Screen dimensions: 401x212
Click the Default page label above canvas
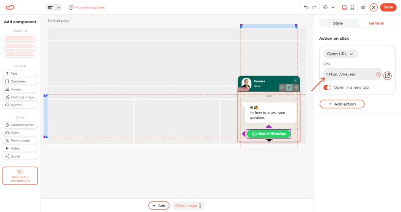pos(59,21)
